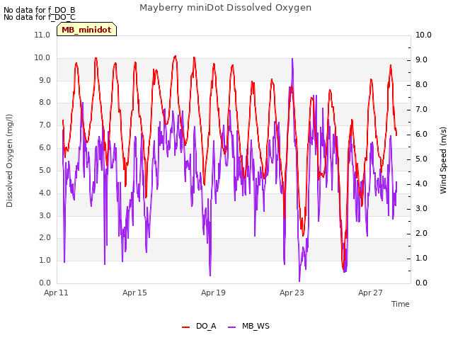Click the red DO_A legend swatch
This screenshot has height=340, width=453.
[185, 327]
